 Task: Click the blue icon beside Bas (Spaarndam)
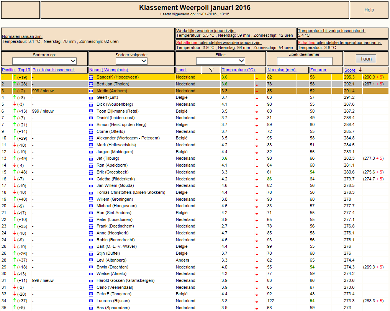click(x=91, y=308)
